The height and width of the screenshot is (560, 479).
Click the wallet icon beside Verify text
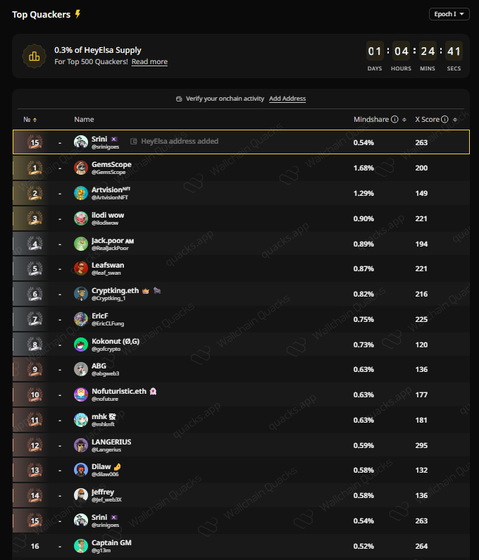179,99
